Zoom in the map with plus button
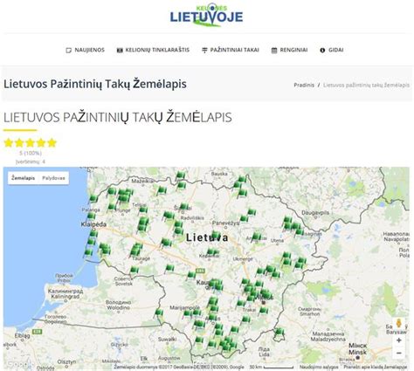The height and width of the screenshot is (371, 414). (399, 340)
